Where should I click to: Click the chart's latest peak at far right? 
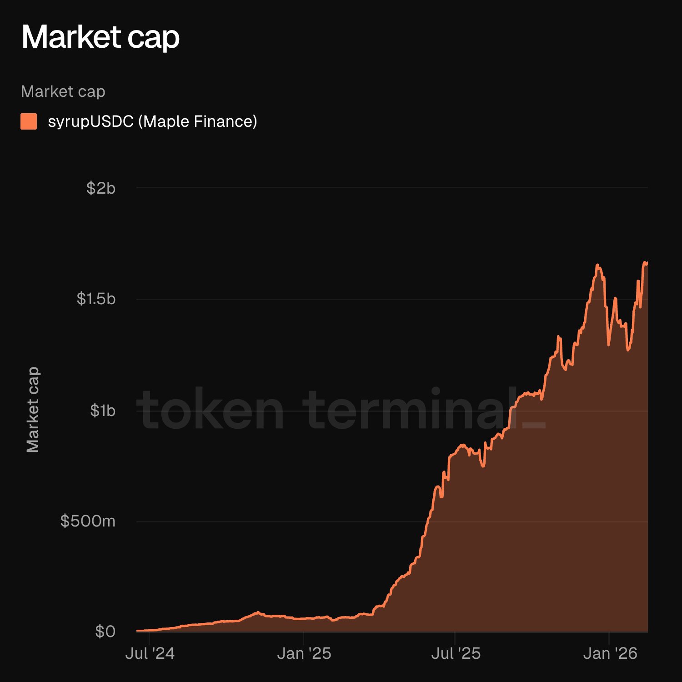point(645,262)
